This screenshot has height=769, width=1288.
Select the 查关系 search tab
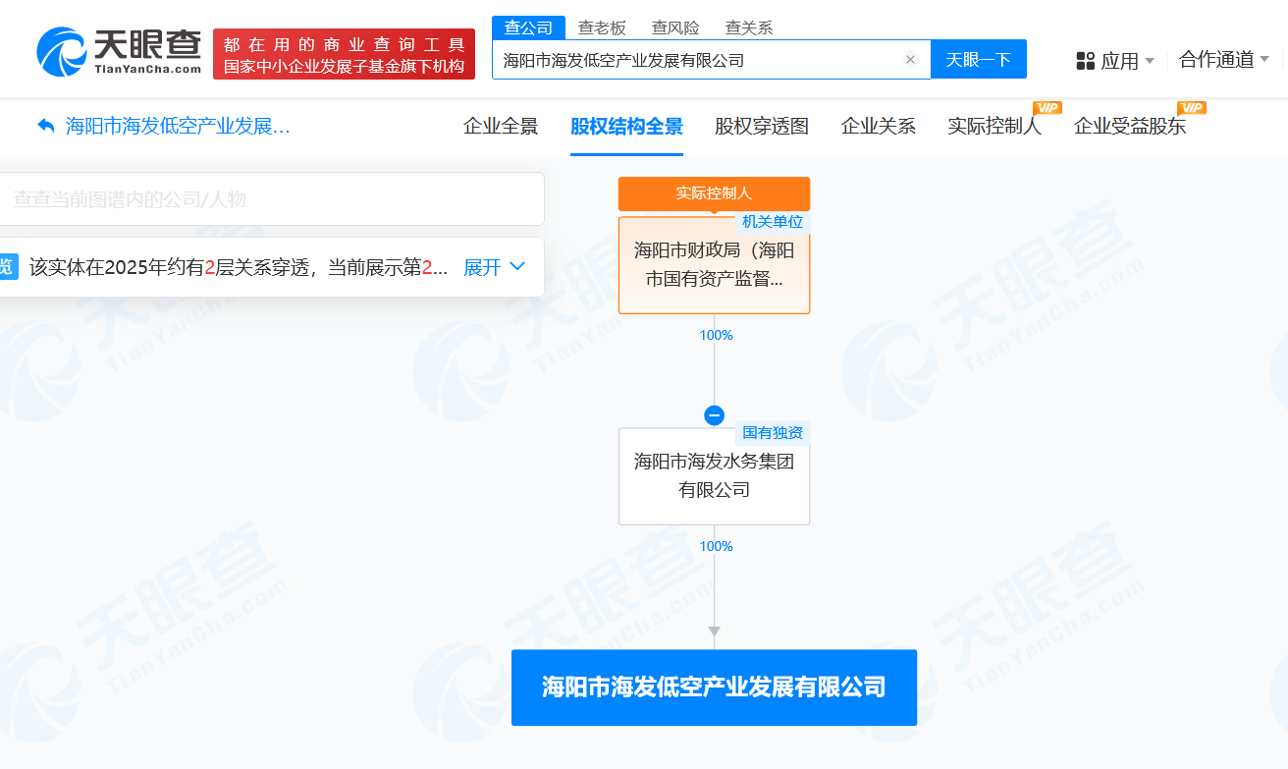coord(749,27)
